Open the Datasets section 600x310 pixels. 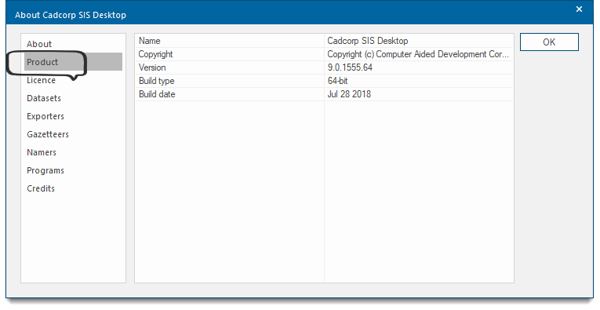44,98
